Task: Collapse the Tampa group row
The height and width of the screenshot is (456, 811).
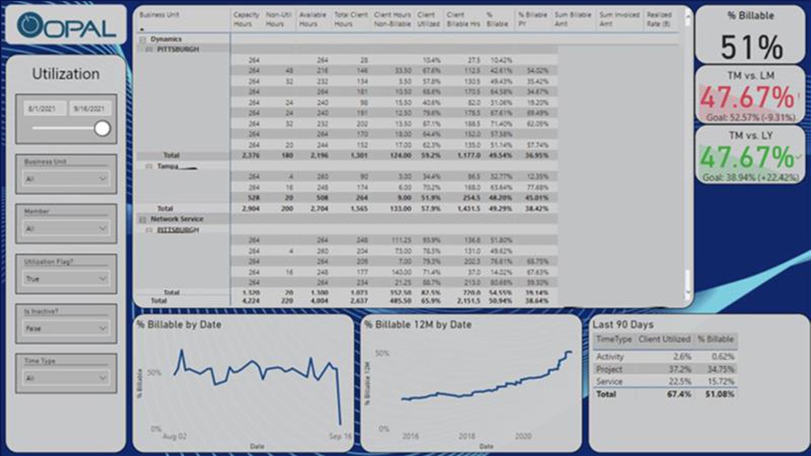Action: (x=150, y=167)
